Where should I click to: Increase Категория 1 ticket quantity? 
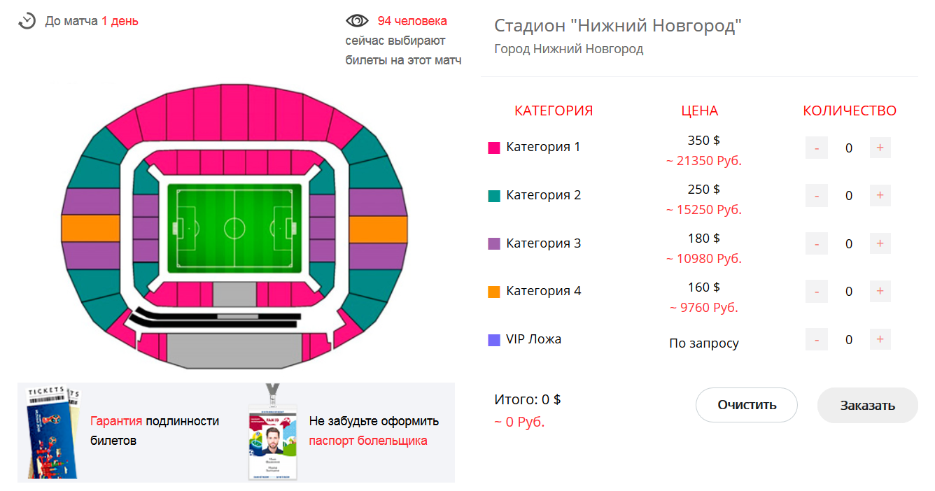click(880, 148)
